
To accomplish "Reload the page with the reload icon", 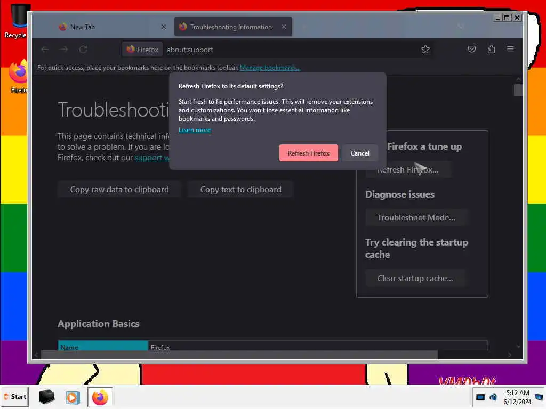I will [x=83, y=50].
